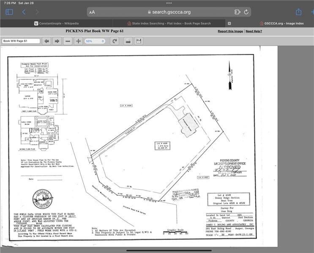Viewport: 314px width, 253px height.
Task: Click the Lot # 4527 label
Action: (203, 177)
